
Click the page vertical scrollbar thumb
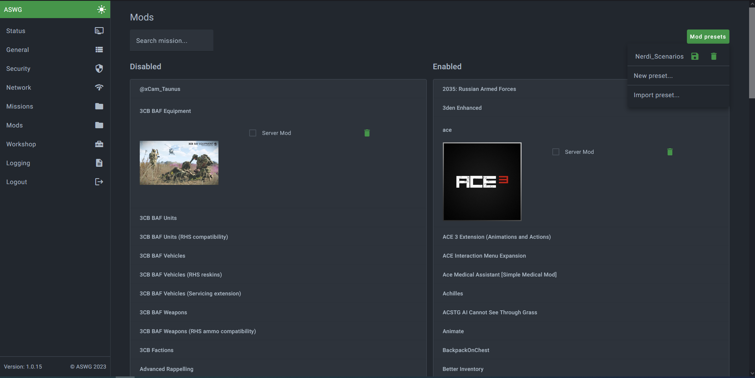752,53
